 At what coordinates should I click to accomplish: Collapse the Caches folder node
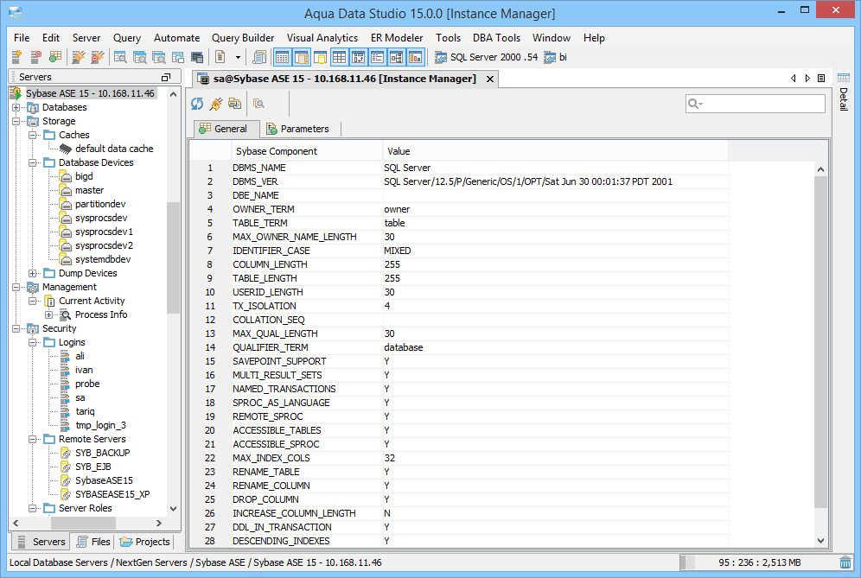(x=33, y=135)
